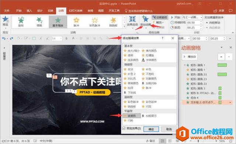Click the Tell me lightbulb search box

pos(139,11)
